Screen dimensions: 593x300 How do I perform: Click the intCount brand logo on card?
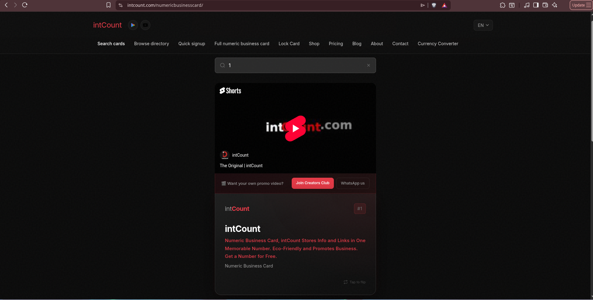(237, 209)
